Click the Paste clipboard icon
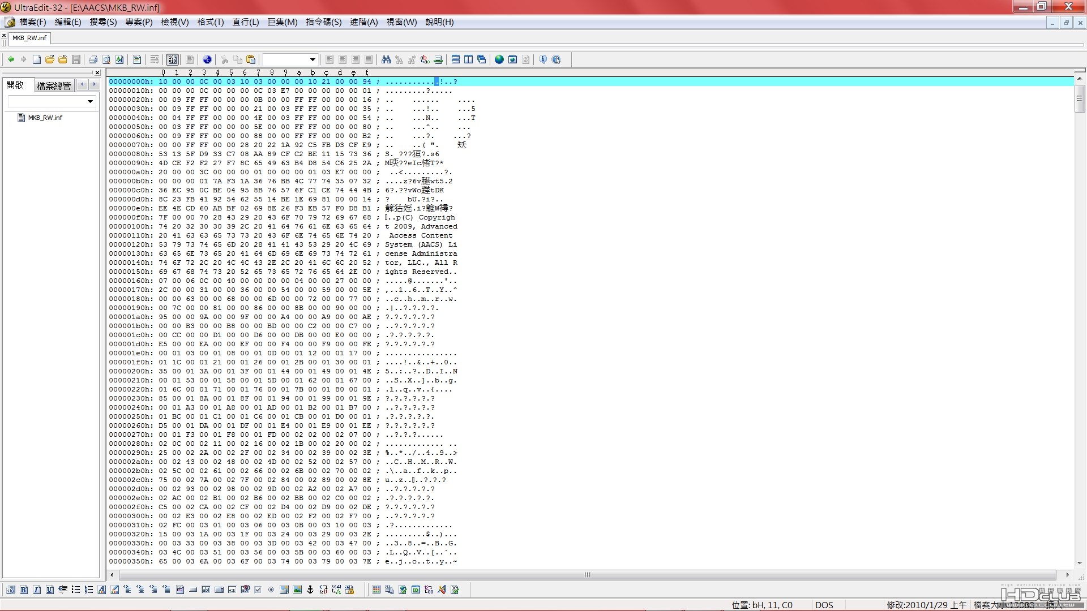 click(x=251, y=59)
